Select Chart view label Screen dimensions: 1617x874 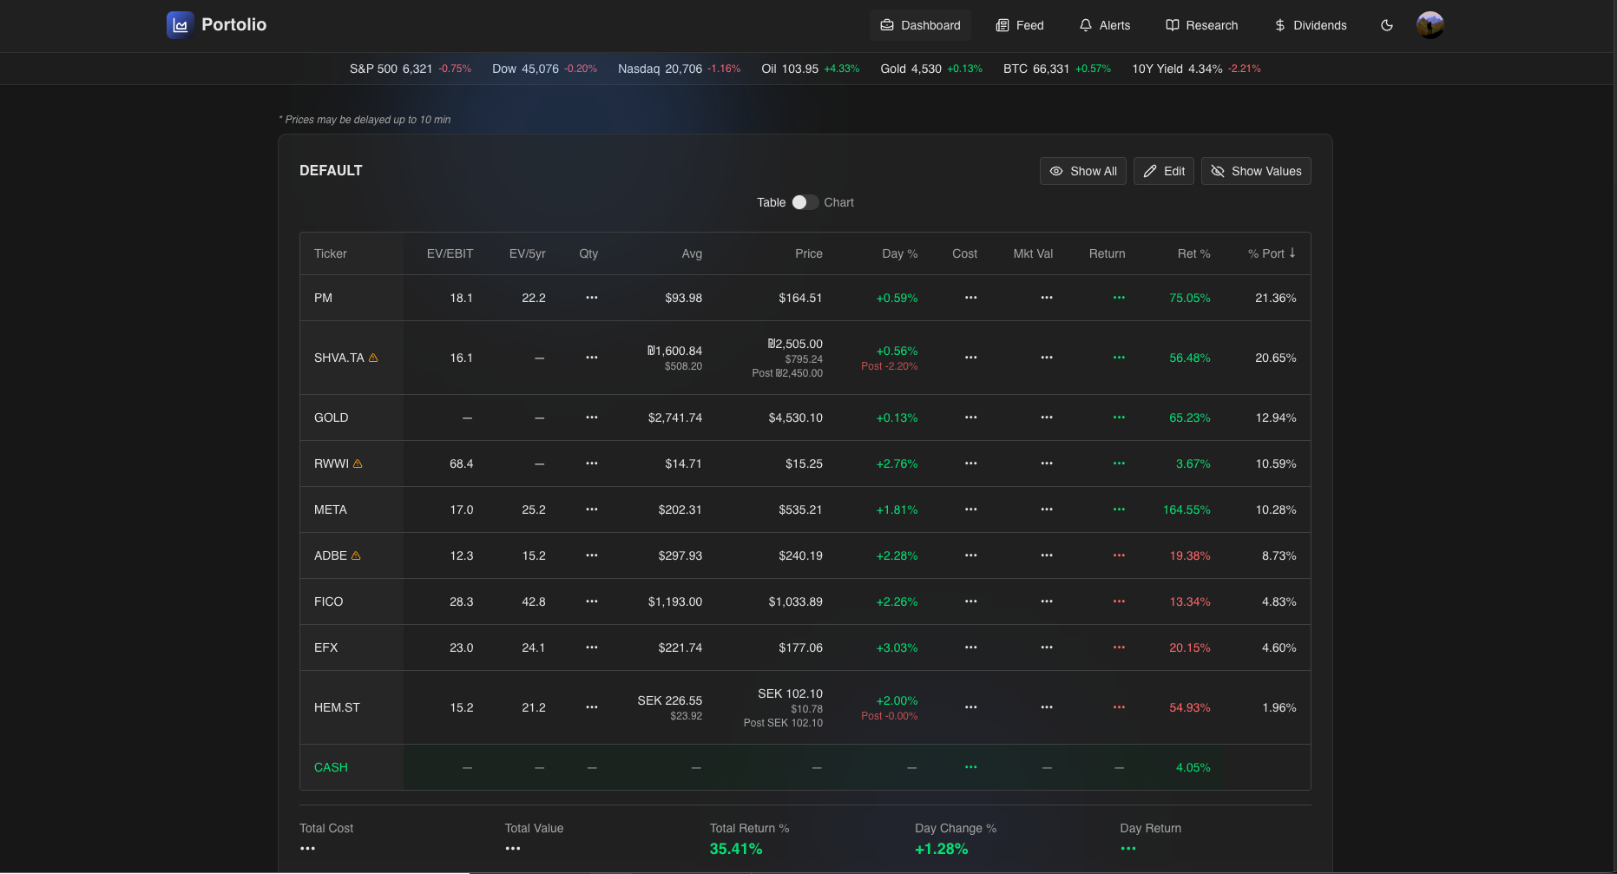pos(838,202)
